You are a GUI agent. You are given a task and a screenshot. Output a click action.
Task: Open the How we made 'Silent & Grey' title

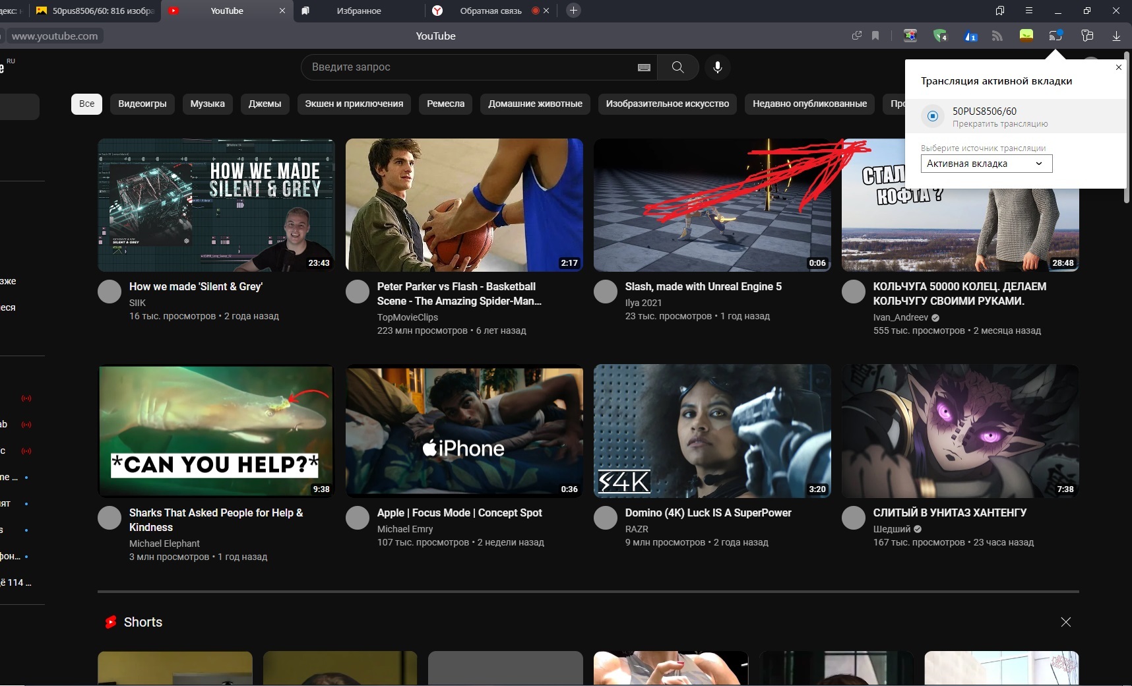(196, 286)
